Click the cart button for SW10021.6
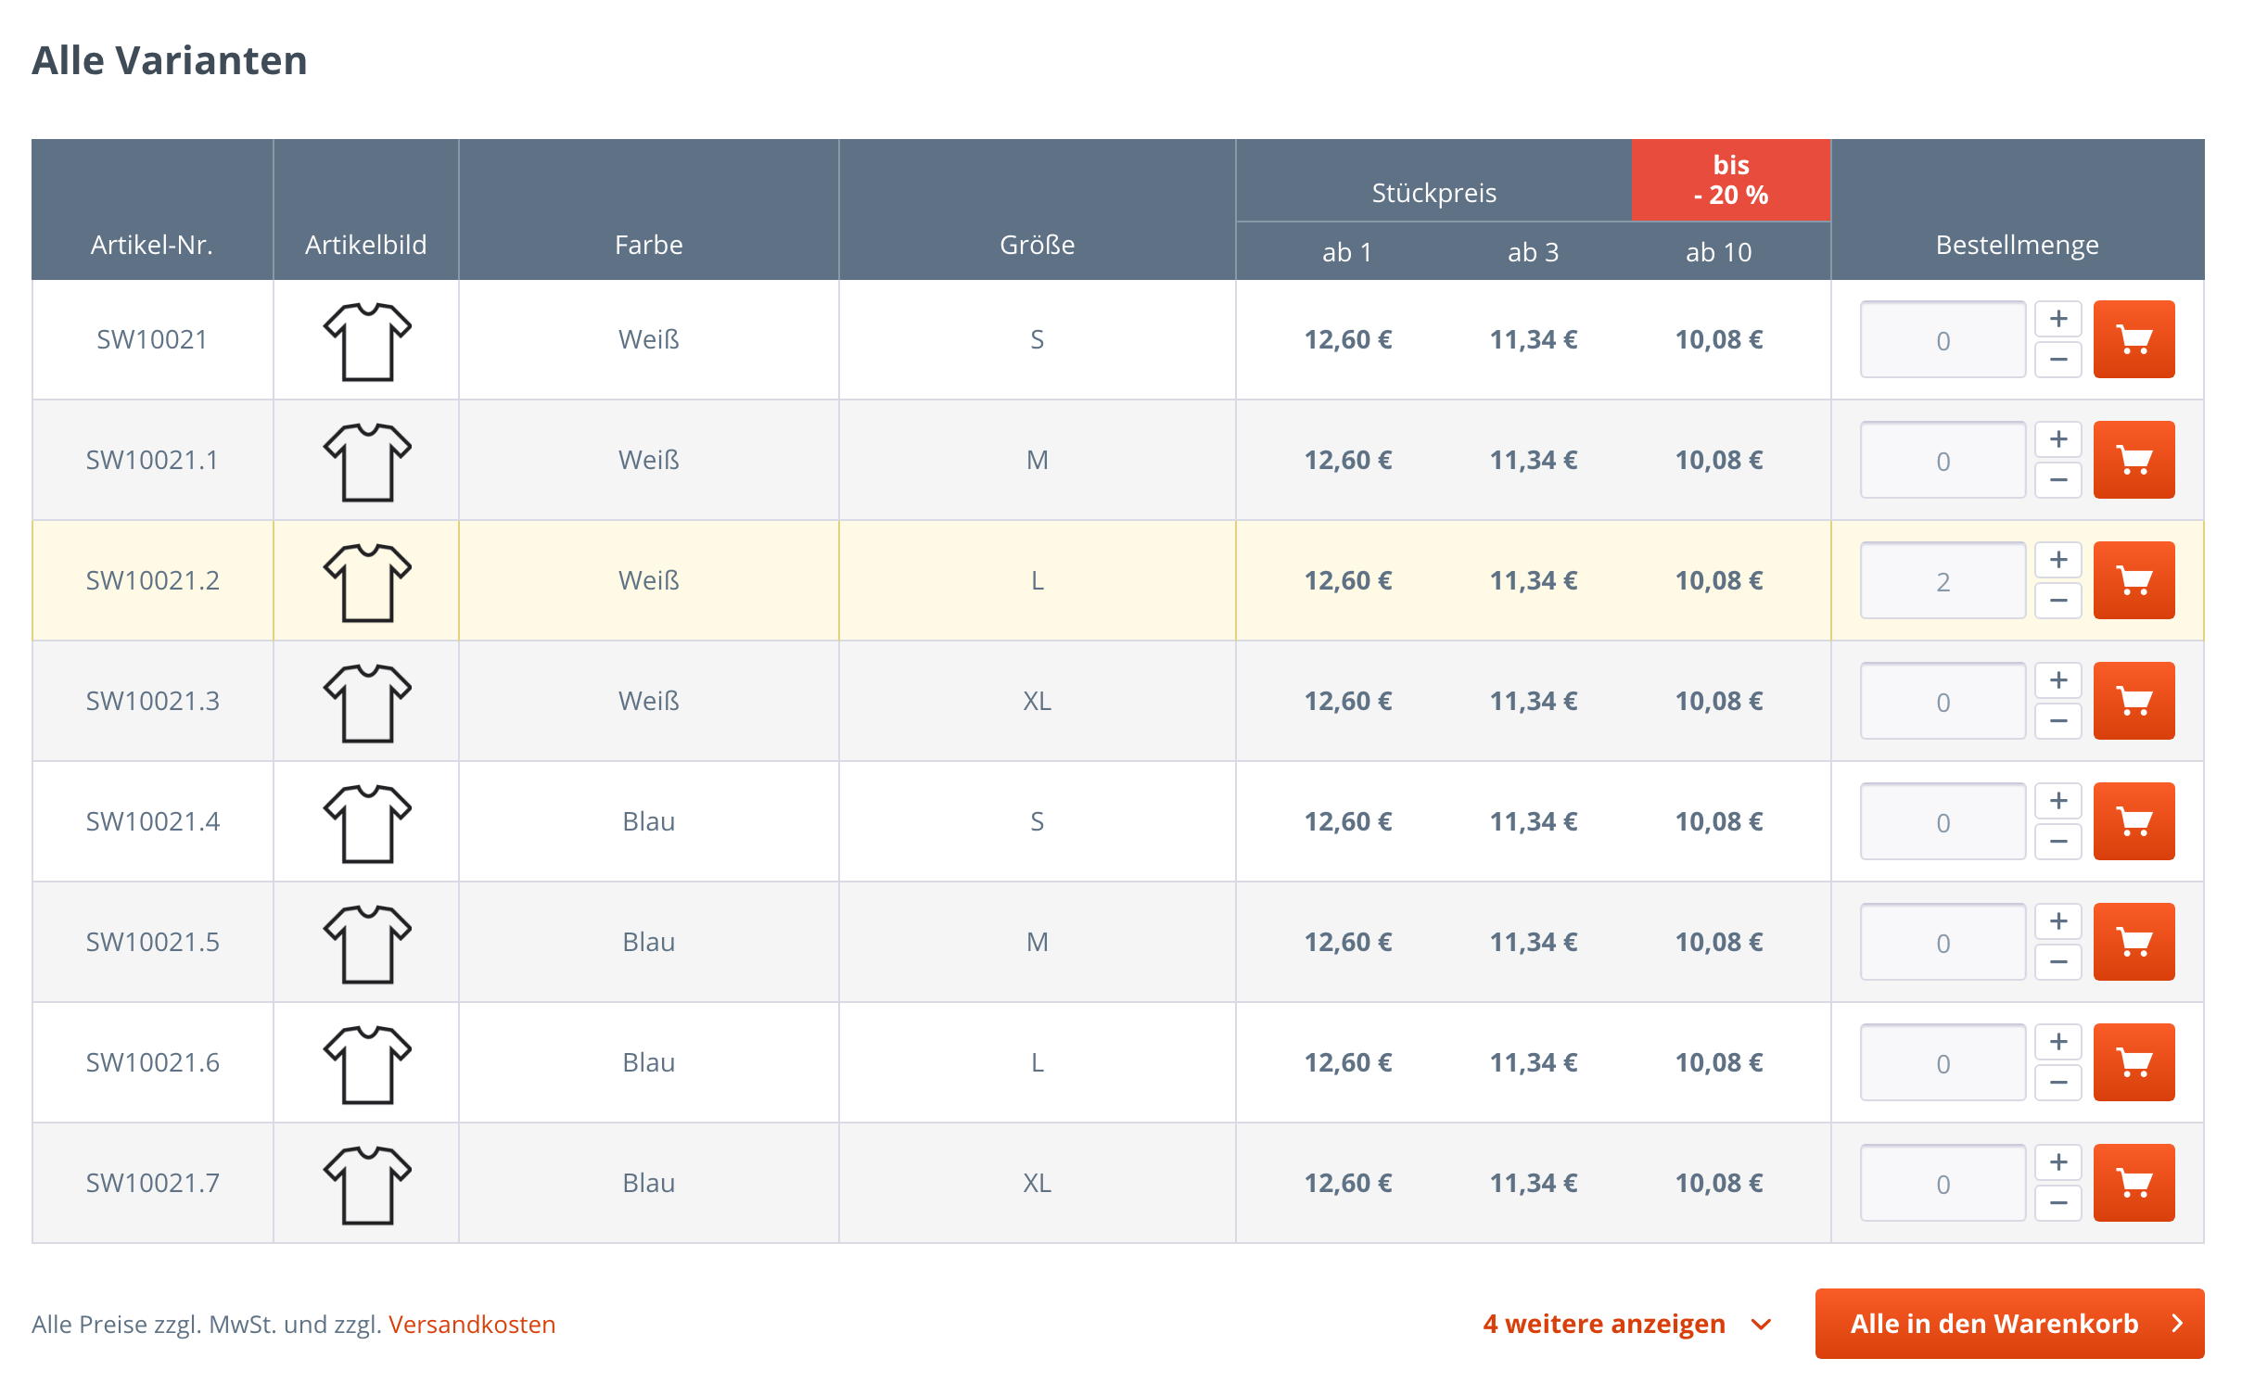The width and height of the screenshot is (2242, 1396). (2134, 1062)
